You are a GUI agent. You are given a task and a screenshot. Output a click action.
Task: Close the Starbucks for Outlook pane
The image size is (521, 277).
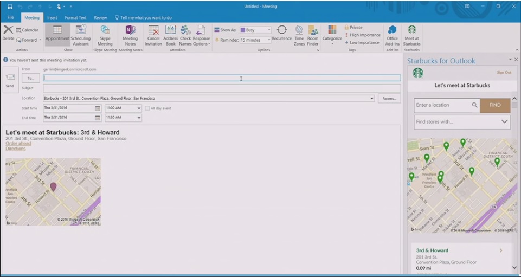516,60
